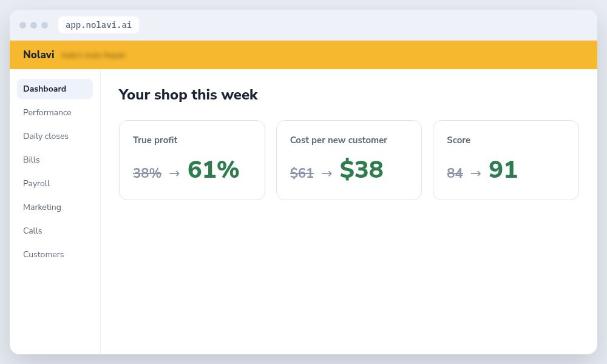
Task: Open the Cost per new customer card
Action: pyautogui.click(x=349, y=160)
